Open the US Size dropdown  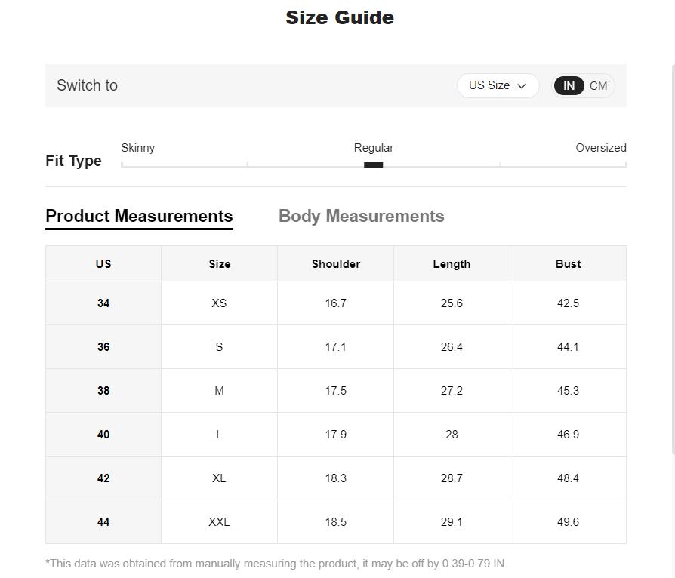coord(497,85)
